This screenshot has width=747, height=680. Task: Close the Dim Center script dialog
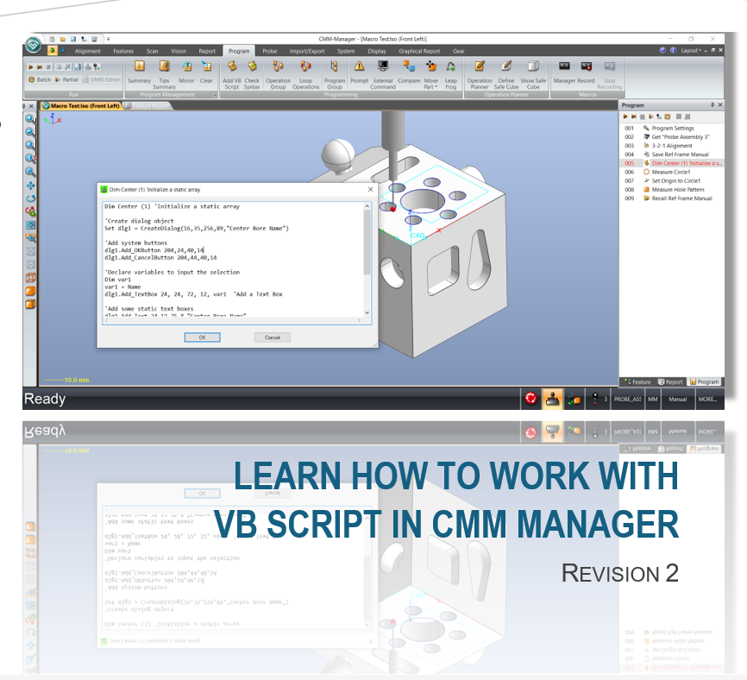click(x=371, y=189)
